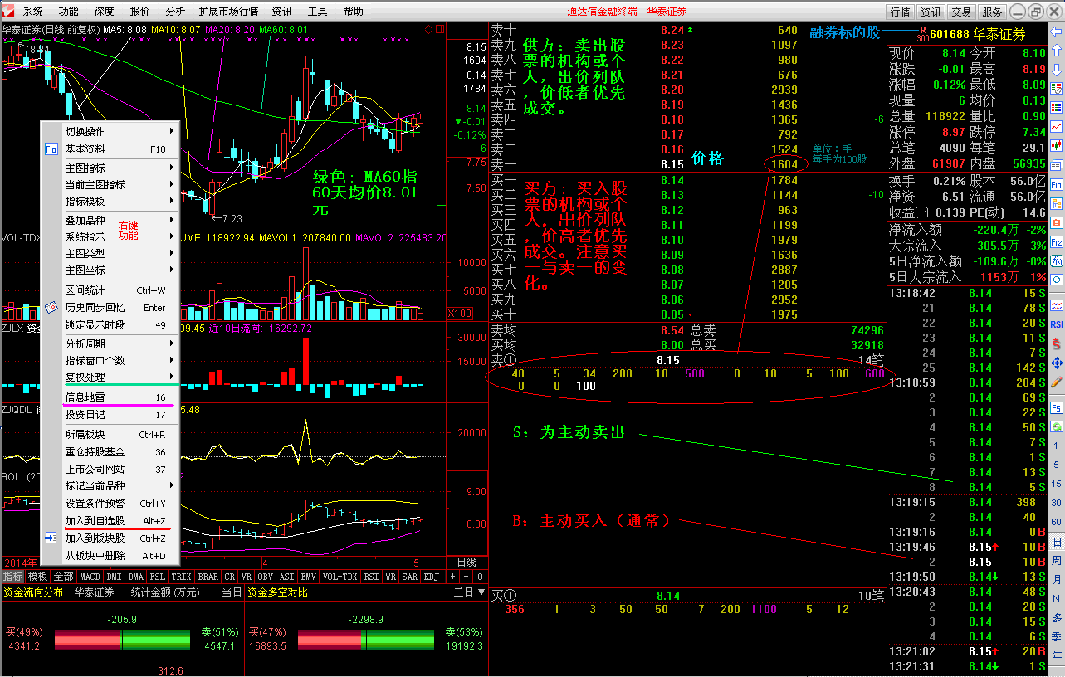This screenshot has height=677, width=1065.
Task: Click the RSI indicator icon in sidebar
Action: pyautogui.click(x=1057, y=324)
